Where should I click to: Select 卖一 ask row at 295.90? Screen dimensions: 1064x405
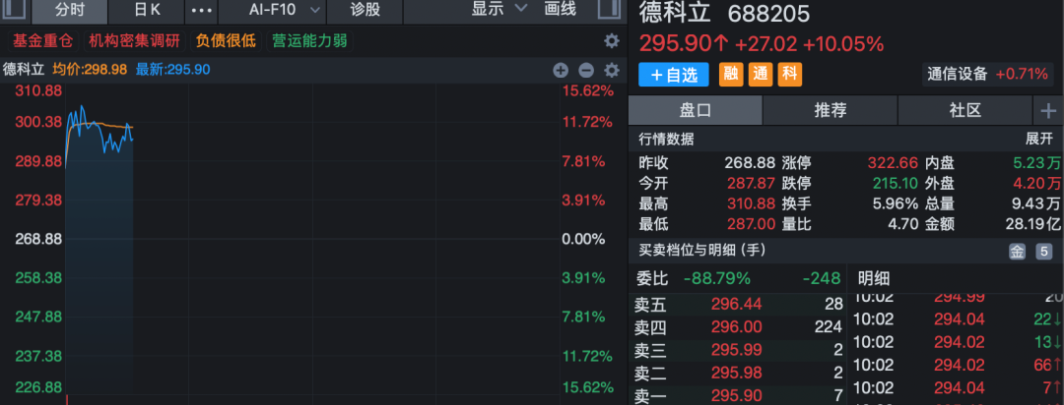[x=738, y=395]
